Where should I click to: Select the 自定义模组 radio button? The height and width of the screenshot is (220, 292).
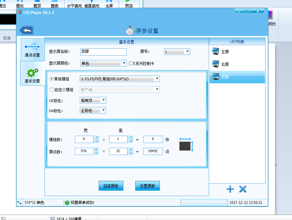pos(52,90)
